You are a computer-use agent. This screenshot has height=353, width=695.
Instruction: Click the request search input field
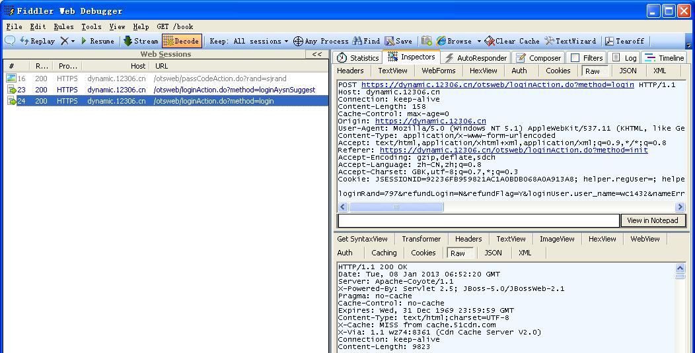click(x=479, y=220)
